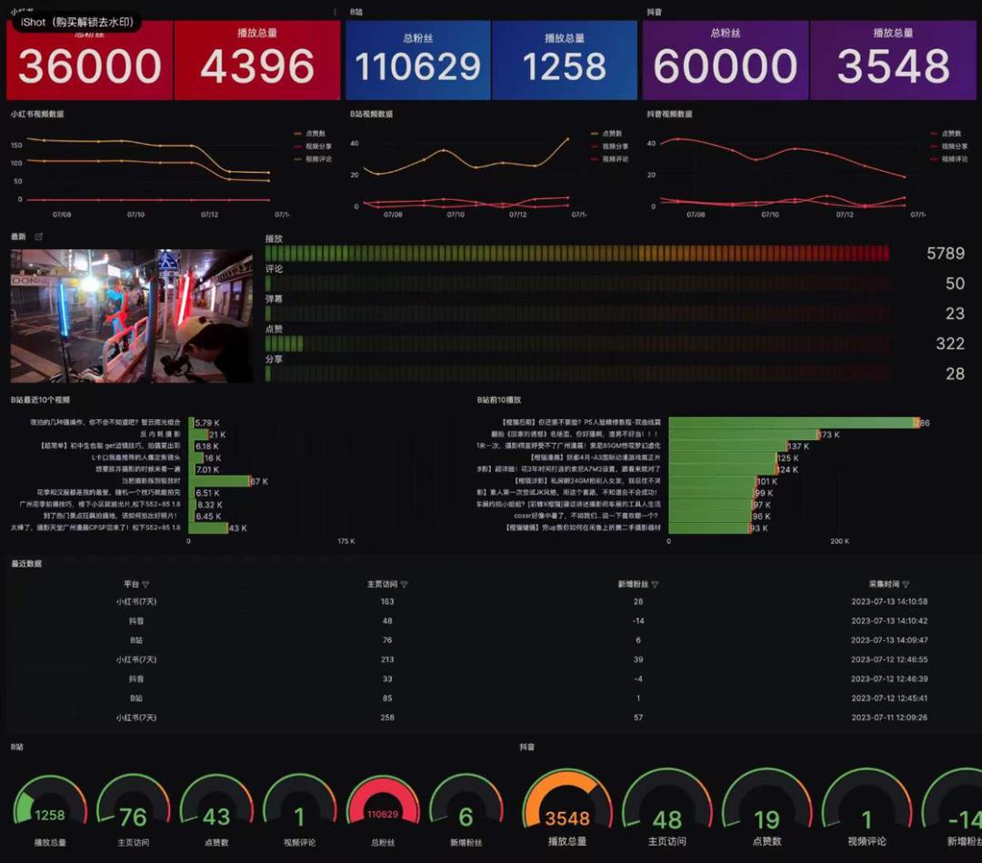Click the 采集时间 column filter funnel
The width and height of the screenshot is (982, 863).
907,585
